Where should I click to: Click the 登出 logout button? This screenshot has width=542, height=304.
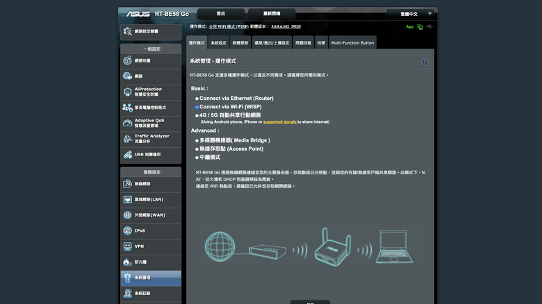pos(221,14)
